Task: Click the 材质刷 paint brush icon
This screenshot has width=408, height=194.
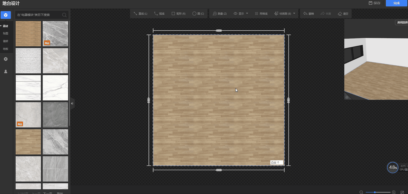Action: (276, 14)
